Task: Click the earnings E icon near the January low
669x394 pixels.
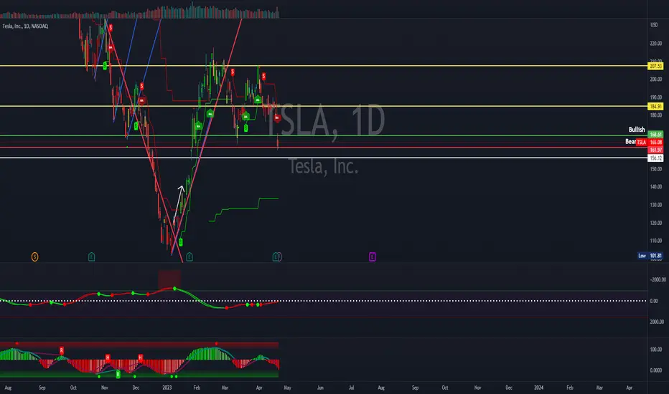Action: [190, 257]
